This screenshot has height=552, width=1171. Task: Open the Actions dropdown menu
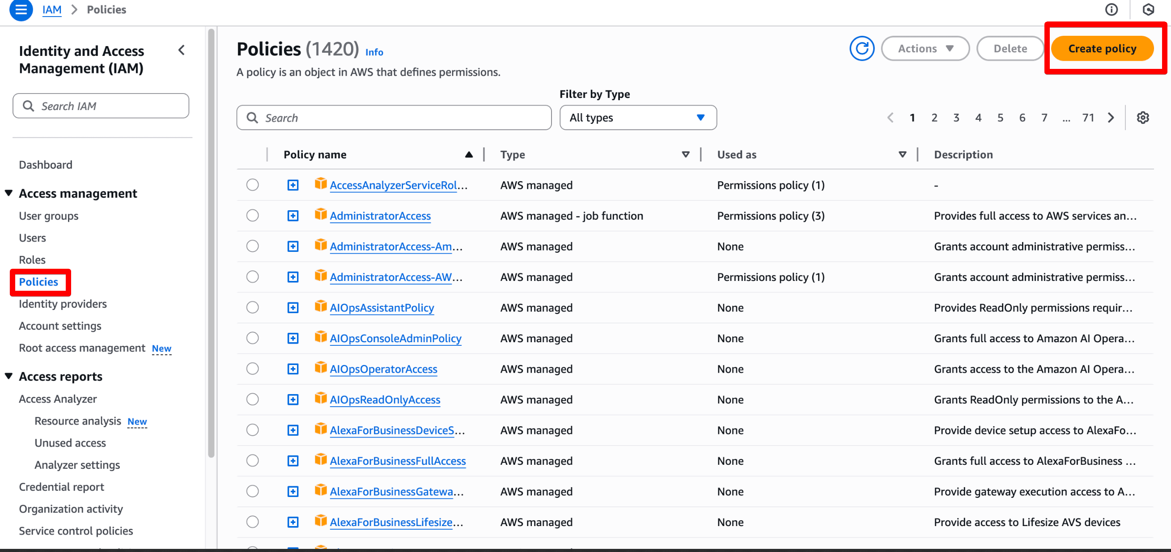(x=925, y=49)
